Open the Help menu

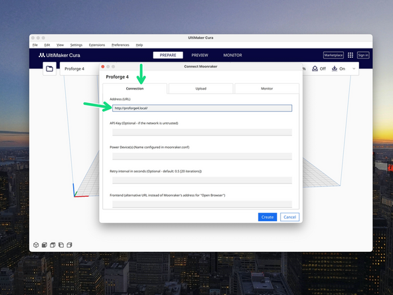(x=139, y=45)
